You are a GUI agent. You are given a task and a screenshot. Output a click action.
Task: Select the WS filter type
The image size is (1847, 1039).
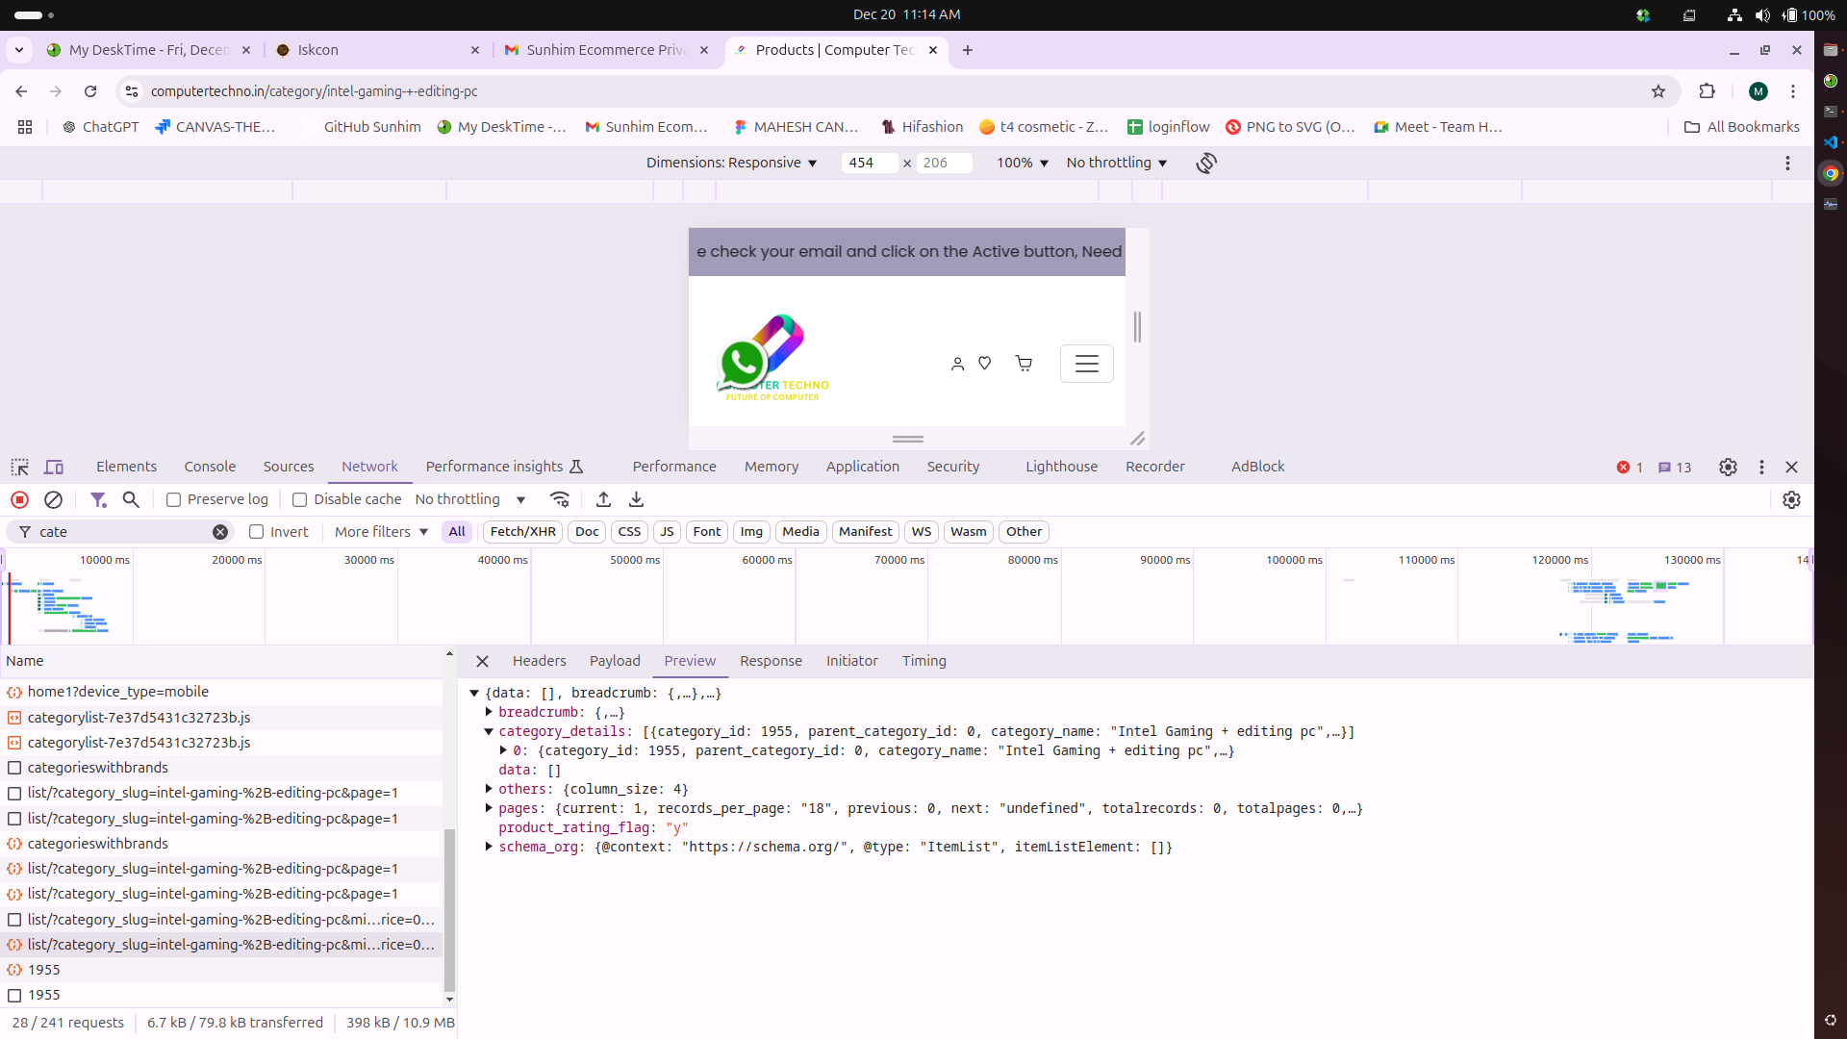922,532
